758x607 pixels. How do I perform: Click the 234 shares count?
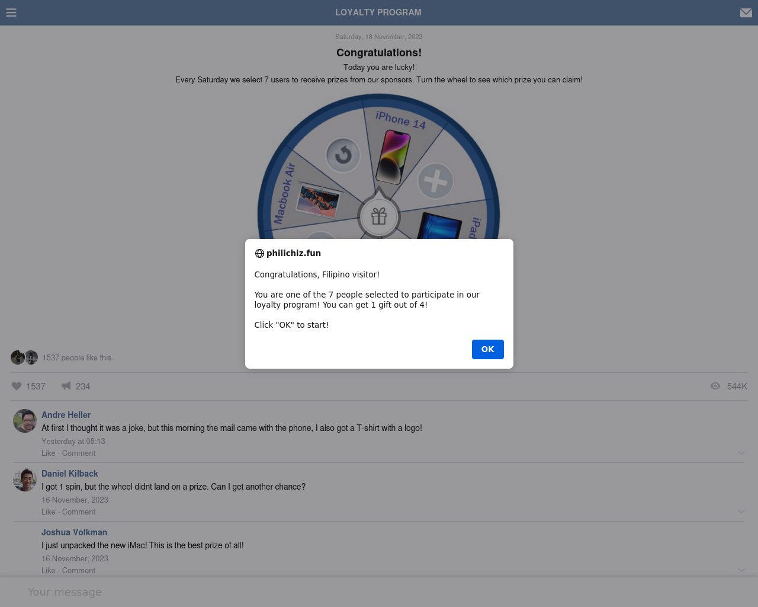coord(83,386)
